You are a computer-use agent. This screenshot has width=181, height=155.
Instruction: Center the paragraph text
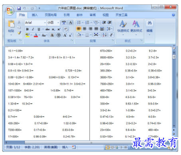(85, 29)
